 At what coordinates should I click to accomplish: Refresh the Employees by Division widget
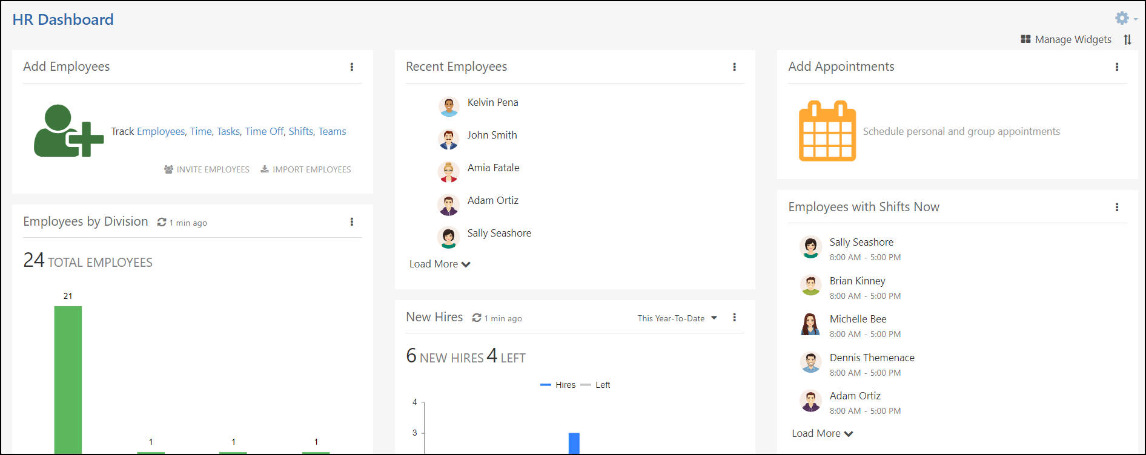click(162, 222)
